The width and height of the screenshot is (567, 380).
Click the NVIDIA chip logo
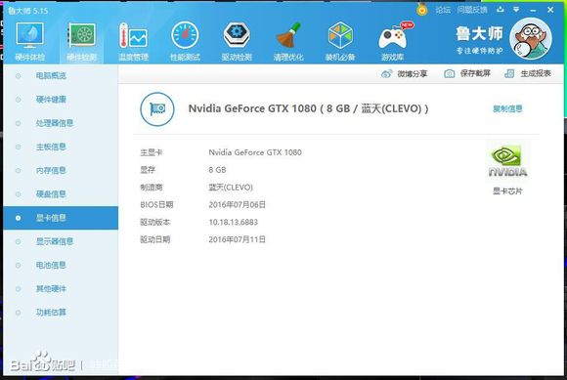click(507, 161)
